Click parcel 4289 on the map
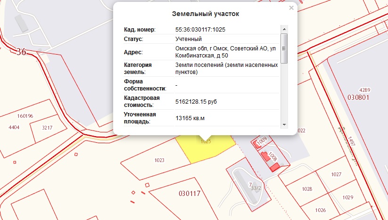The height and width of the screenshot is (220, 388). (364, 90)
